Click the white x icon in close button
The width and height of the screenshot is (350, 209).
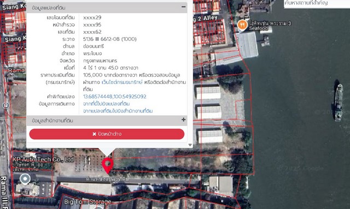pos(94,134)
